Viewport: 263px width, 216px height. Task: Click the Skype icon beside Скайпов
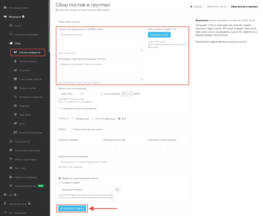point(15,105)
